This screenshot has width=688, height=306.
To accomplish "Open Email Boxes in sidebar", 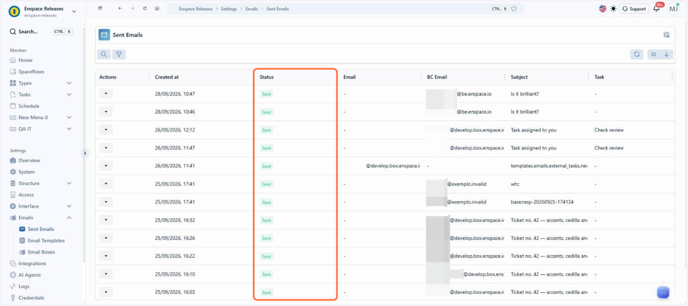I will coord(41,252).
